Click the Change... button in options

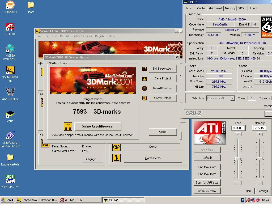(92, 159)
